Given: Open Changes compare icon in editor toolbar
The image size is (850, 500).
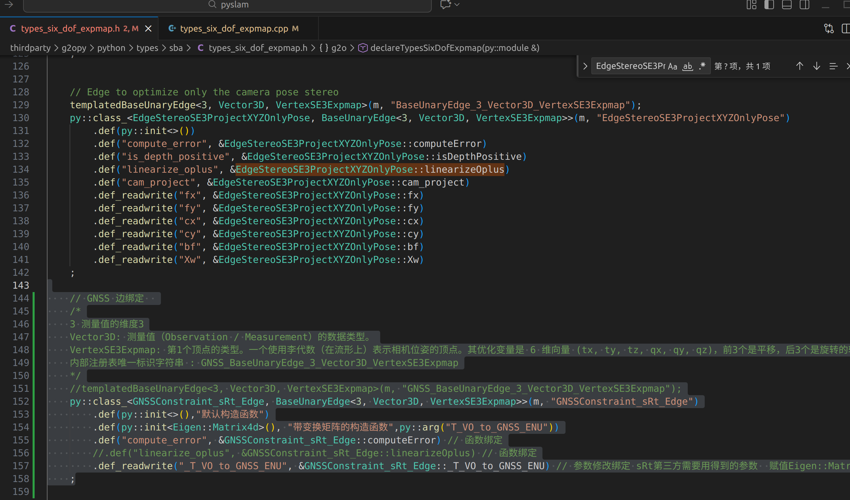Looking at the screenshot, I should click(x=829, y=28).
